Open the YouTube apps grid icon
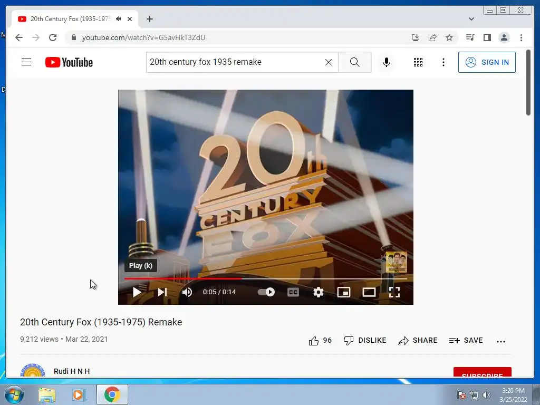 pos(418,62)
